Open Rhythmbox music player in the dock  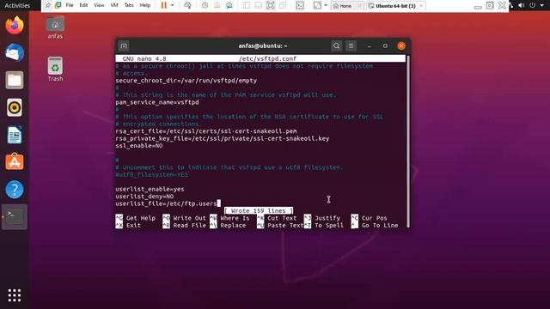(15, 107)
